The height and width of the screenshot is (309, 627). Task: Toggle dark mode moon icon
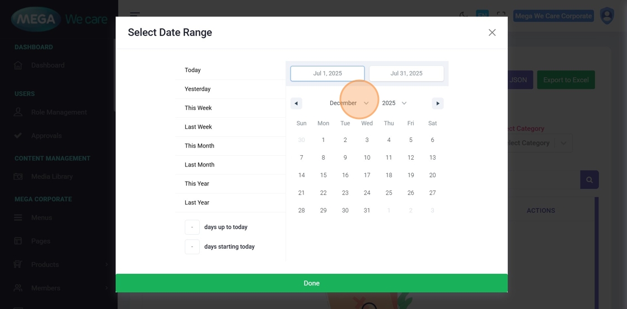[463, 16]
